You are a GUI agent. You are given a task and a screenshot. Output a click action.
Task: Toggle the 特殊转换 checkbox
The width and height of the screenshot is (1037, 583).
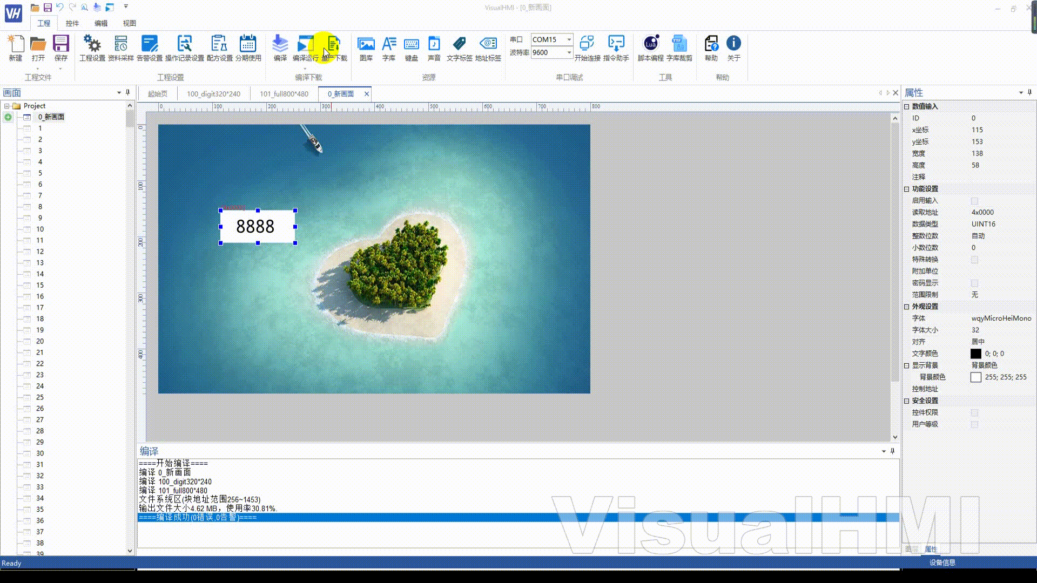[975, 260]
